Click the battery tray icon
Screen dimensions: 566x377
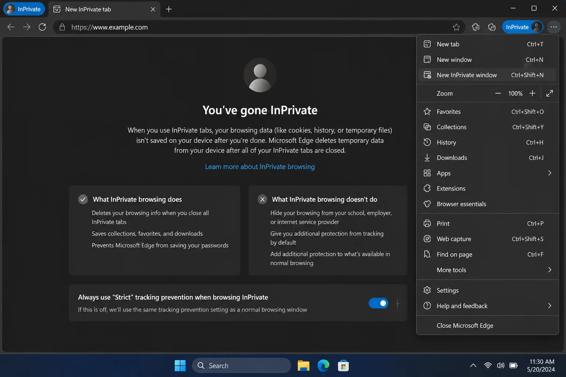click(x=513, y=366)
